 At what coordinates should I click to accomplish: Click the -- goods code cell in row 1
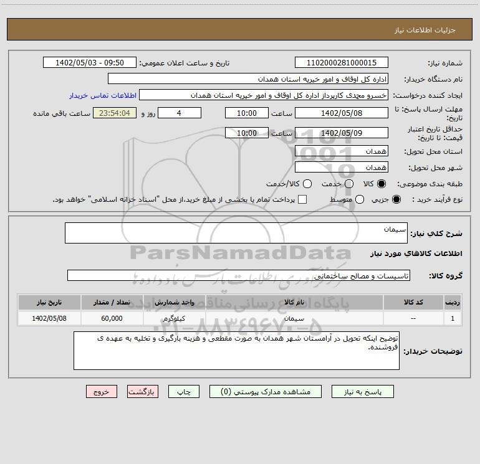pyautogui.click(x=413, y=318)
